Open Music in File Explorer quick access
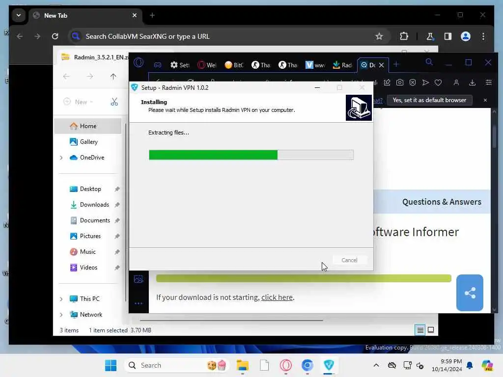Viewport: 503px width, 377px height. click(86, 252)
